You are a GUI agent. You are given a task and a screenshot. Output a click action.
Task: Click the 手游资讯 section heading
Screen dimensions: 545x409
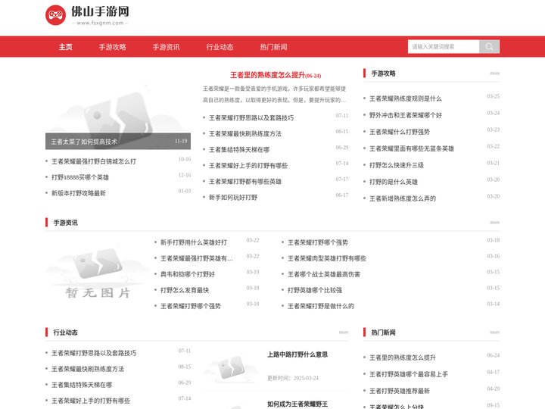pyautogui.click(x=65, y=223)
